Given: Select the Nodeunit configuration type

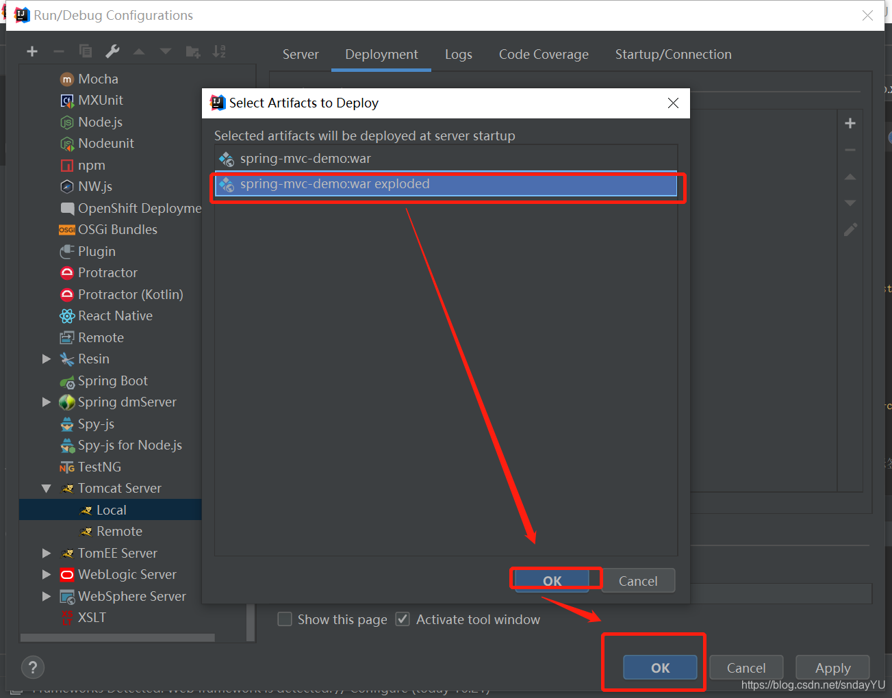Looking at the screenshot, I should coord(106,143).
